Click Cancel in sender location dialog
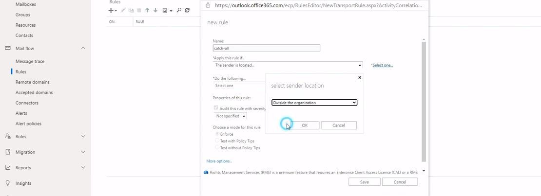Viewport: 541px width, 196px height. (x=338, y=125)
